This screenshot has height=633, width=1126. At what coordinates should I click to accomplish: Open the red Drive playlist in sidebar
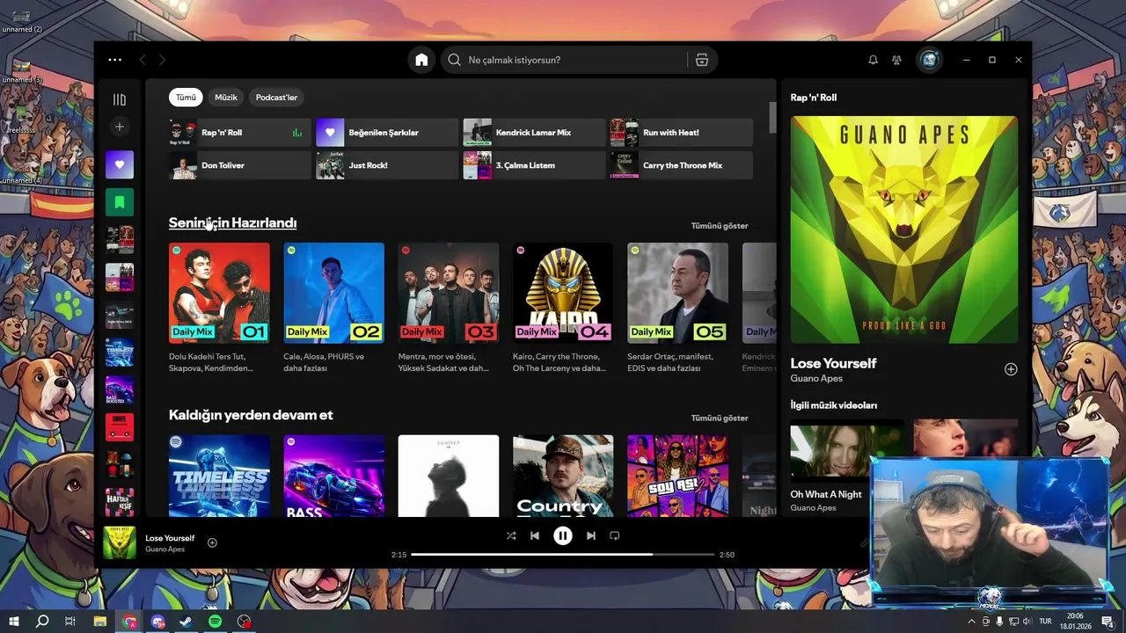tap(120, 427)
